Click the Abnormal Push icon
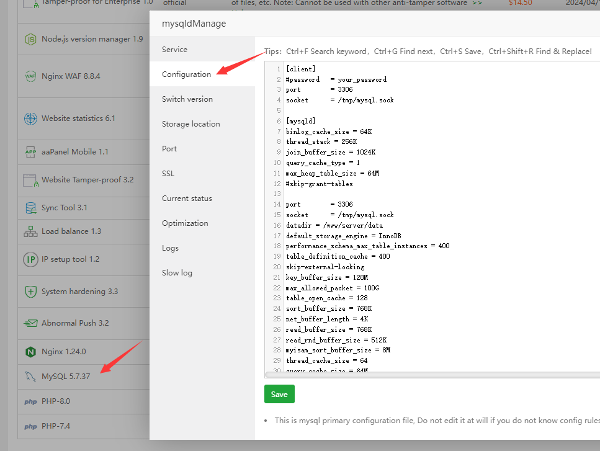This screenshot has height=451, width=600. point(30,323)
